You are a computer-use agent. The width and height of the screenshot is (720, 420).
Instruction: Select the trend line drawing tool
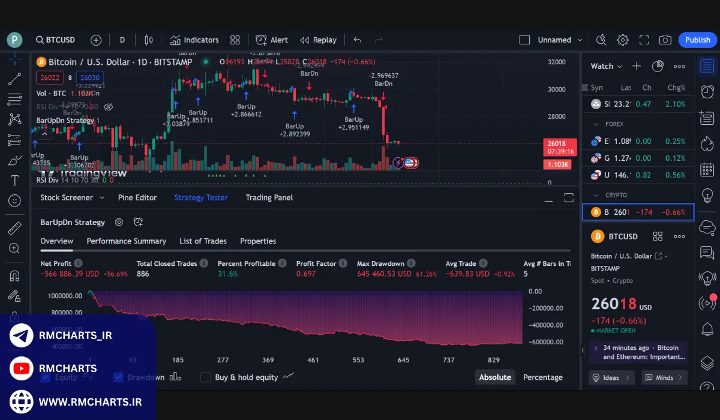point(14,79)
